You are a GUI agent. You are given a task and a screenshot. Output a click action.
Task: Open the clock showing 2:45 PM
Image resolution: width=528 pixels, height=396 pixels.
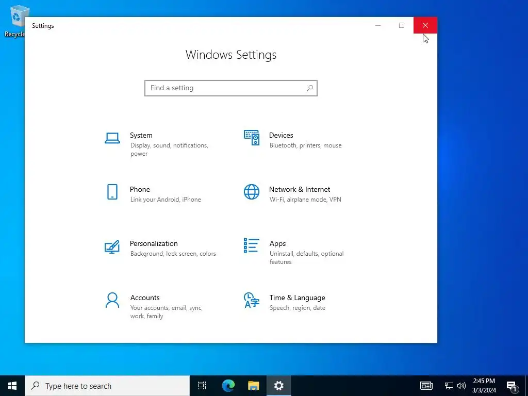click(x=484, y=386)
